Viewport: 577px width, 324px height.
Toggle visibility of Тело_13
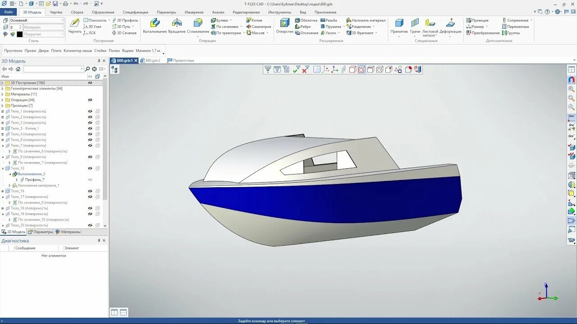pos(90,168)
